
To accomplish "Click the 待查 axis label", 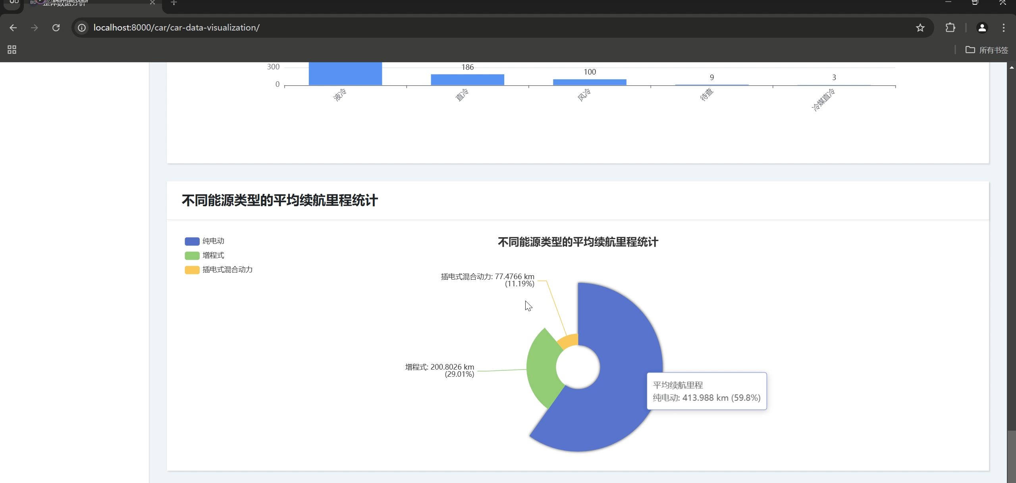I will [x=707, y=95].
